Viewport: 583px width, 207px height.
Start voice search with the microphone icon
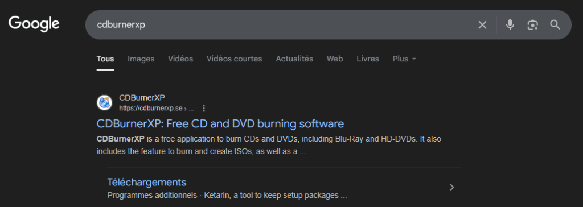click(510, 25)
